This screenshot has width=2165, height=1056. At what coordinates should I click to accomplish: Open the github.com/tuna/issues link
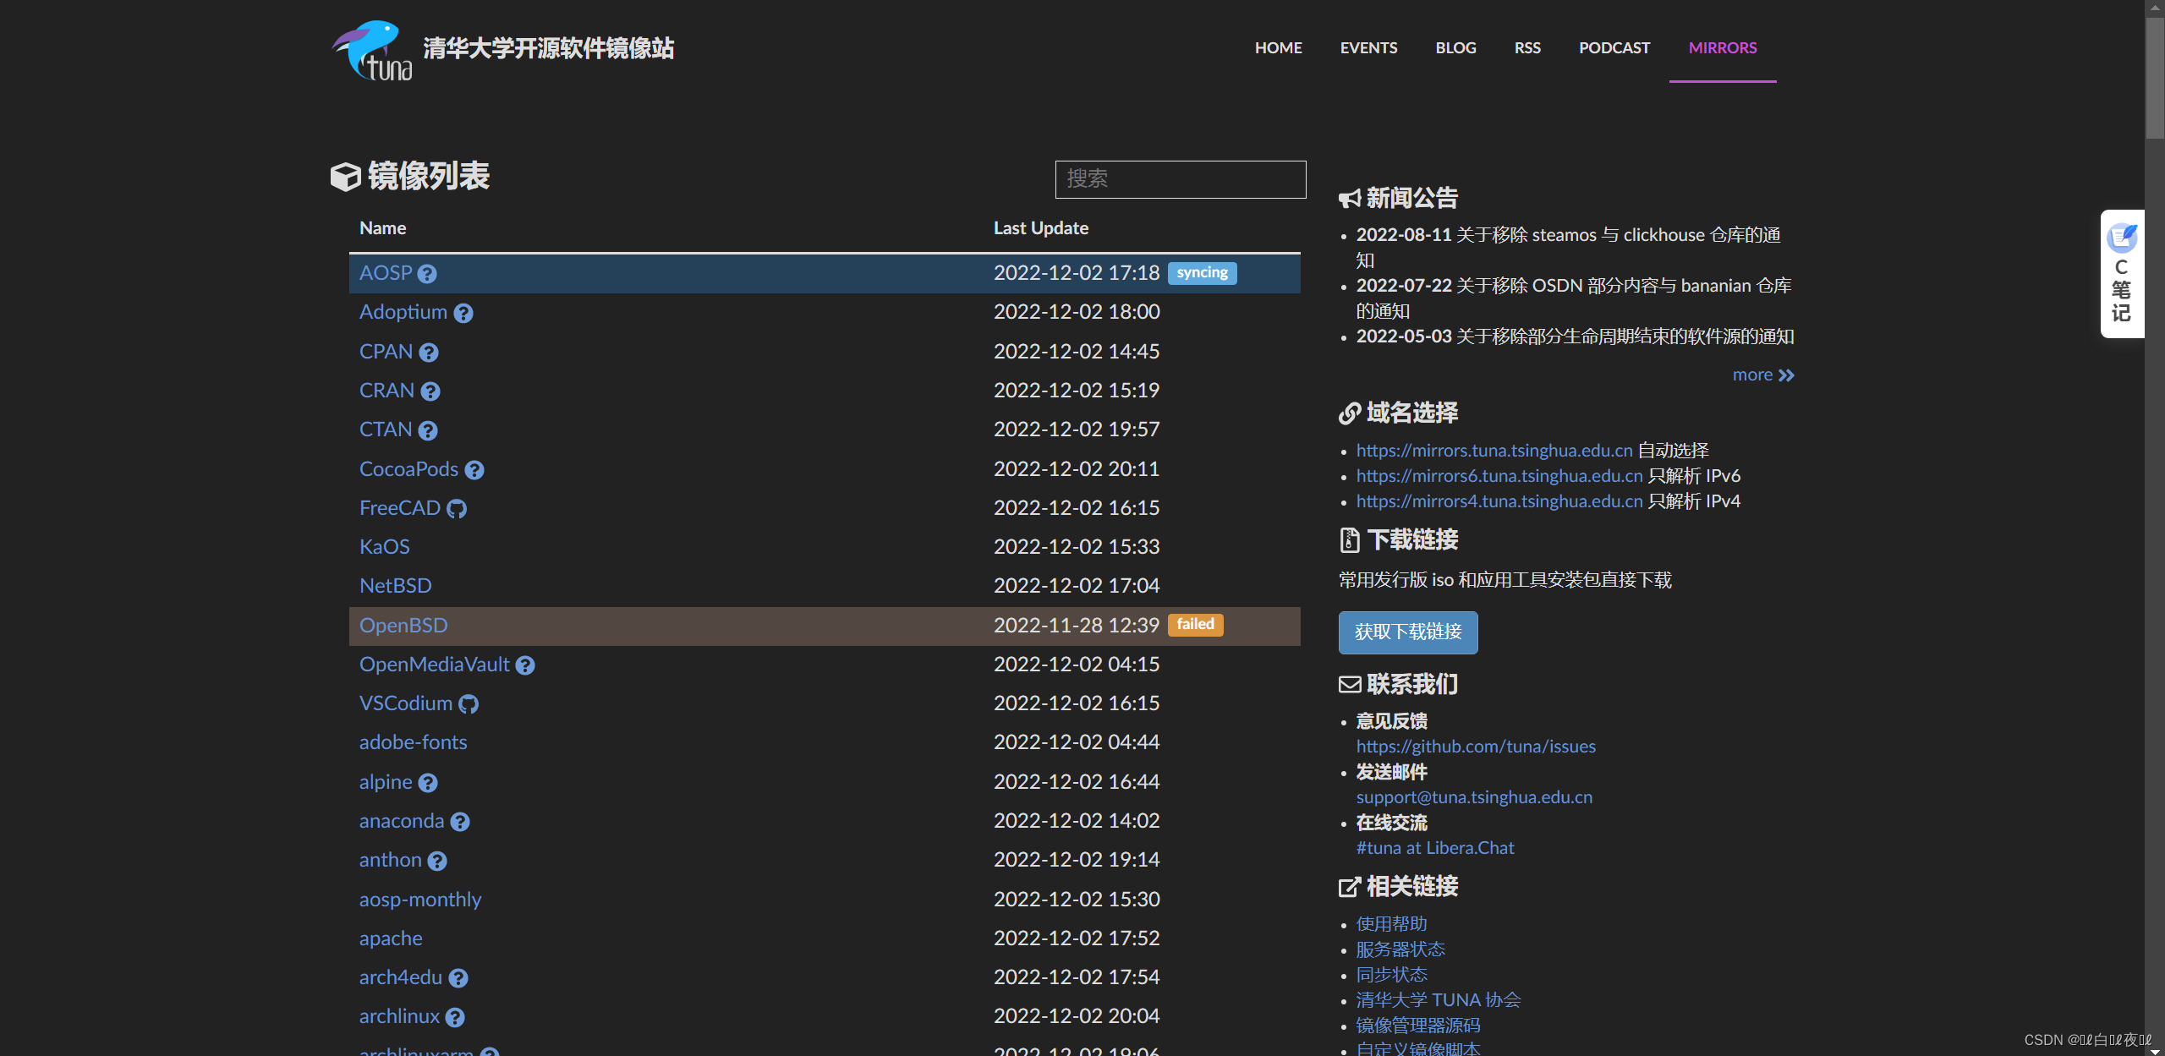click(x=1476, y=747)
